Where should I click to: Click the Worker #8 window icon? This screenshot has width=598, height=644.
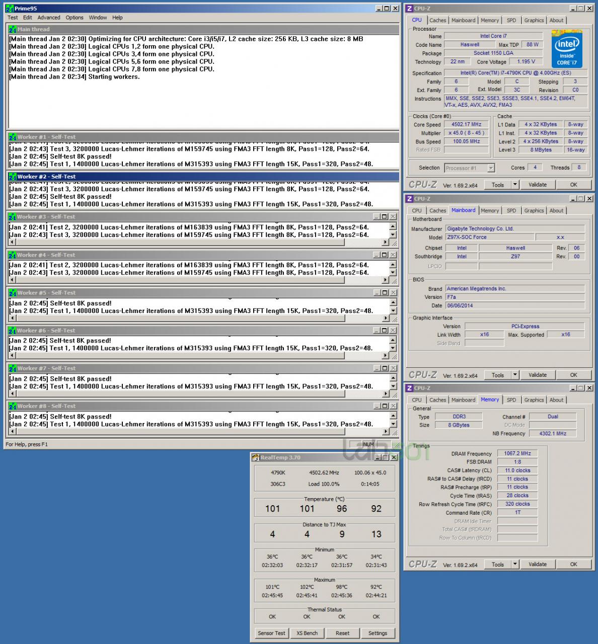(12, 406)
